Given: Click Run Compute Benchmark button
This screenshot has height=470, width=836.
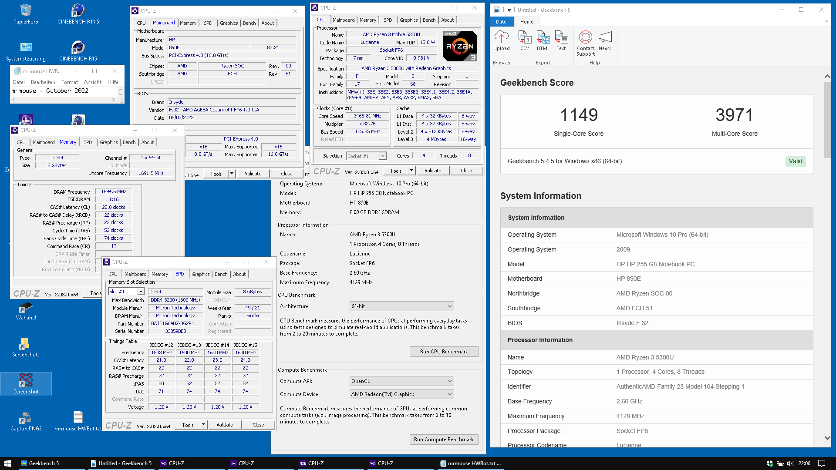Looking at the screenshot, I should point(444,440).
